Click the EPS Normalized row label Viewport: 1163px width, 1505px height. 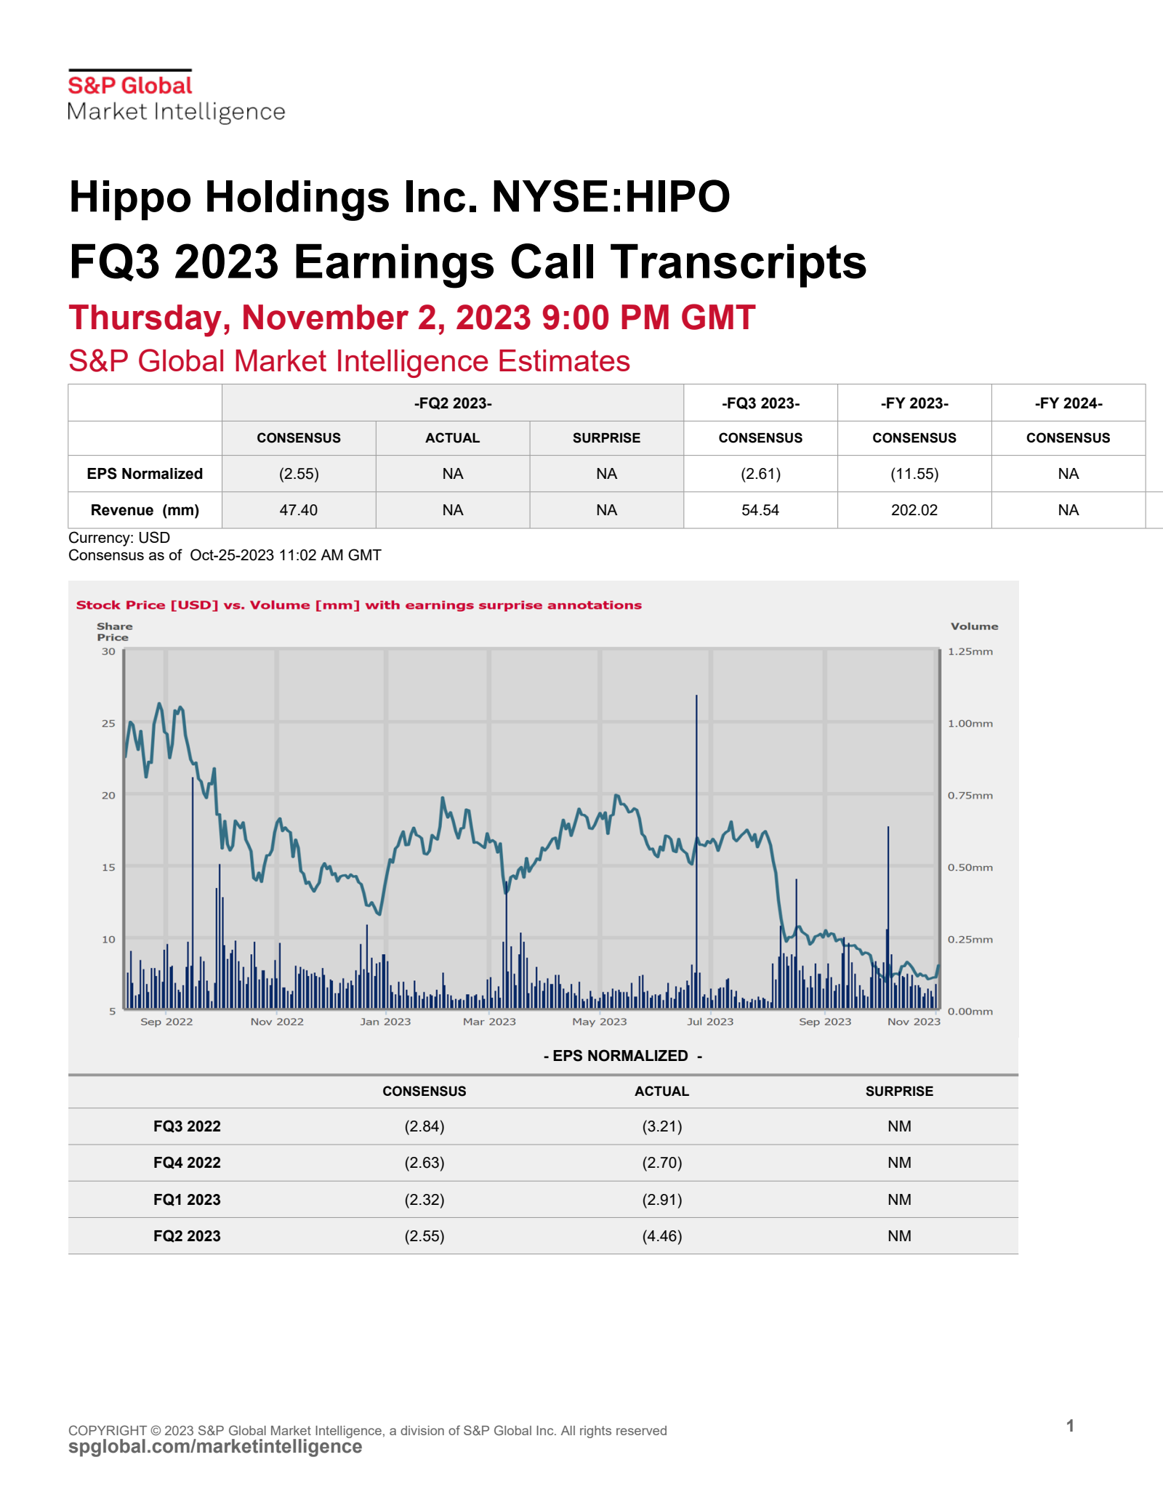(x=145, y=474)
